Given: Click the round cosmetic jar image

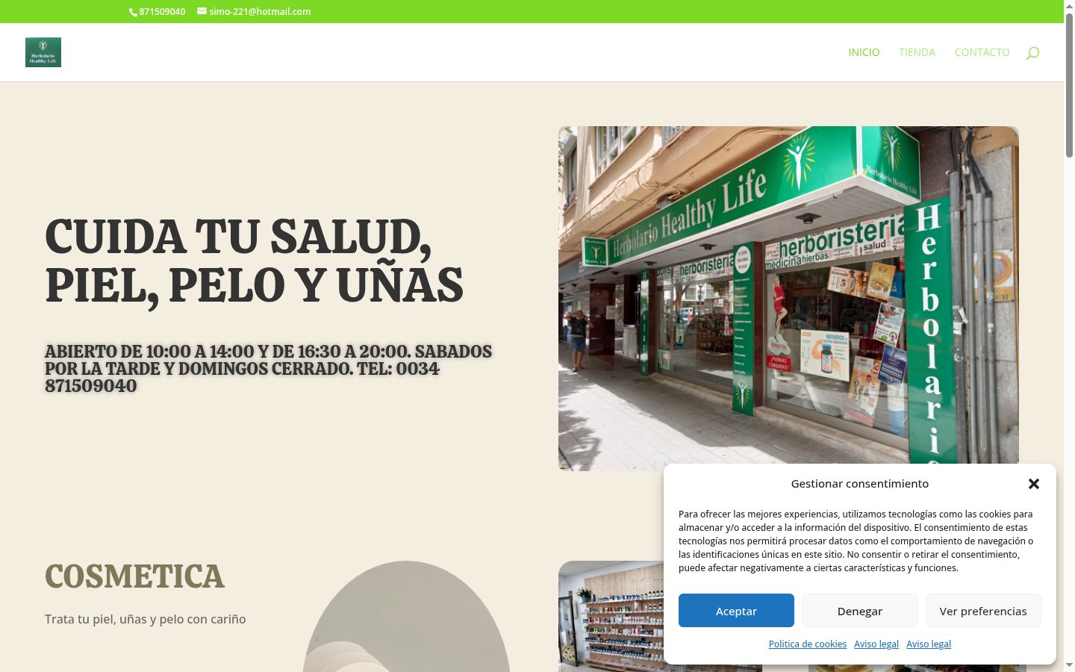Looking at the screenshot, I should 406,617.
